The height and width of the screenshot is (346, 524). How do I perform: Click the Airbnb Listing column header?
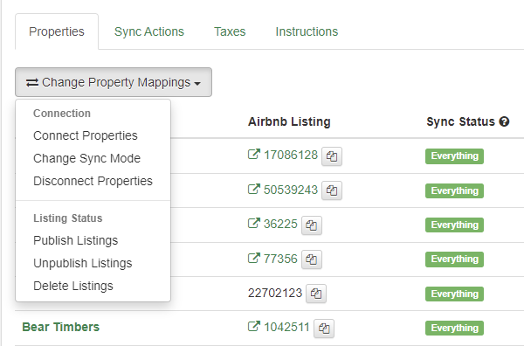pyautogui.click(x=289, y=121)
